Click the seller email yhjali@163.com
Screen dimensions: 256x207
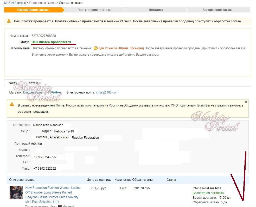tap(107, 92)
